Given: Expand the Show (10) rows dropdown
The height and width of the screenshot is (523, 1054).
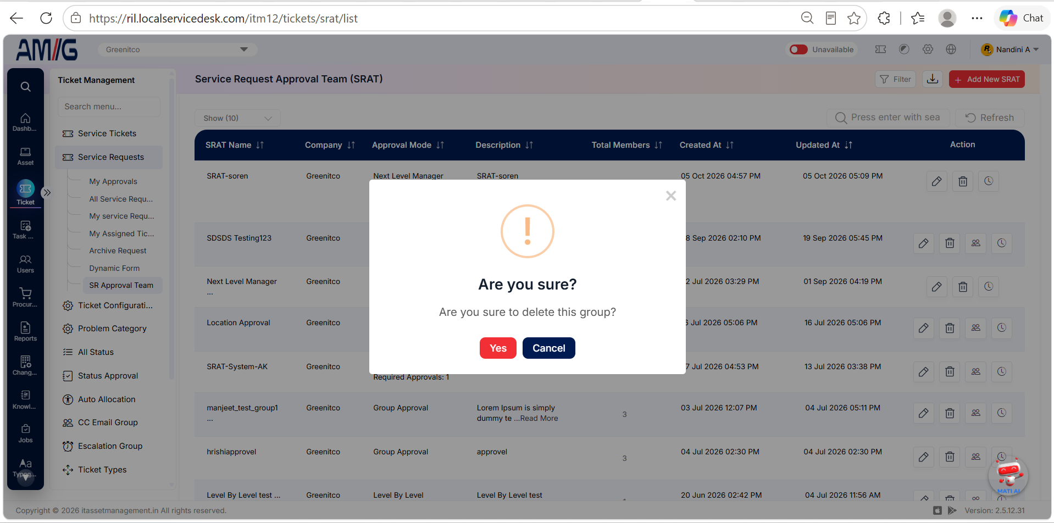Looking at the screenshot, I should click(x=237, y=118).
